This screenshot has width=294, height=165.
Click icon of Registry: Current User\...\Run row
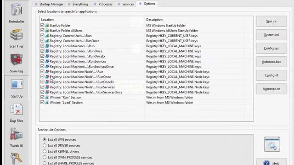coord(47,36)
